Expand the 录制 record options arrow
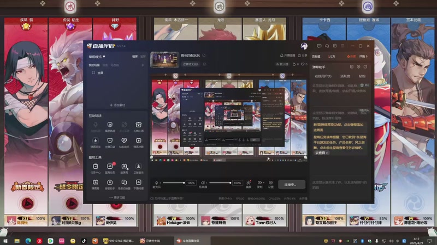The image size is (437, 245). tap(264, 183)
